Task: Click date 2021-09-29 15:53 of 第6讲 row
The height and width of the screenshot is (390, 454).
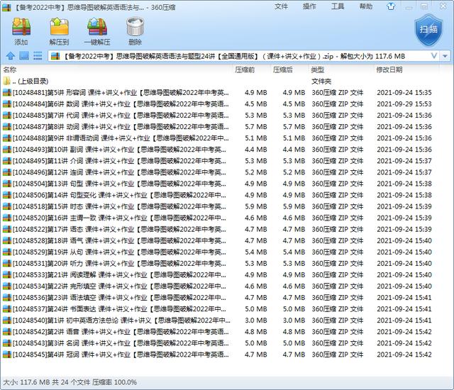Action: pyautogui.click(x=404, y=104)
